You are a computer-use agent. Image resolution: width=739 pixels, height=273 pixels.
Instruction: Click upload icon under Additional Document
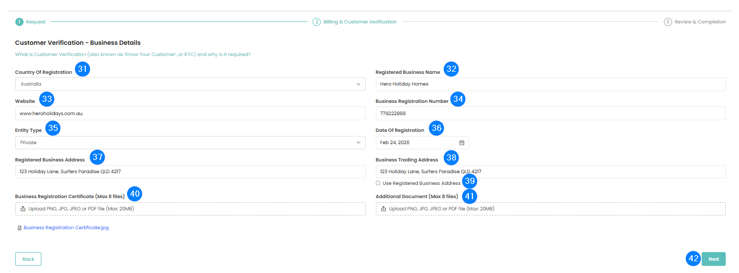tap(383, 209)
